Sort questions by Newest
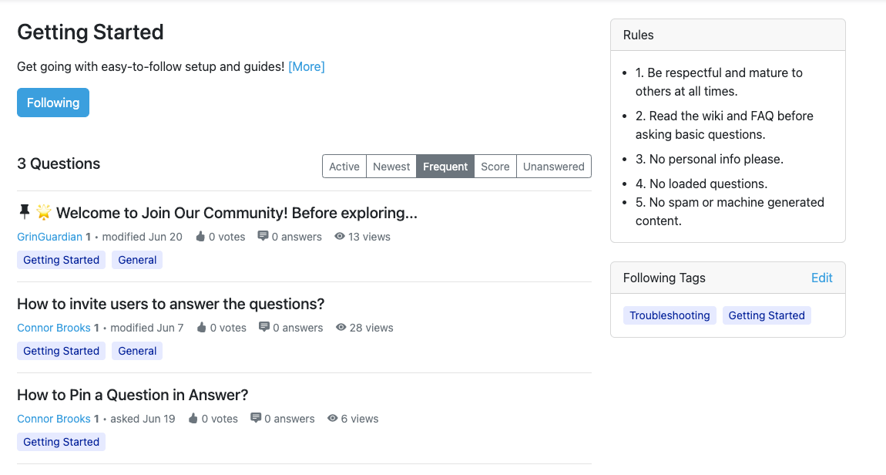Screen dimensions: 886x475 391,167
